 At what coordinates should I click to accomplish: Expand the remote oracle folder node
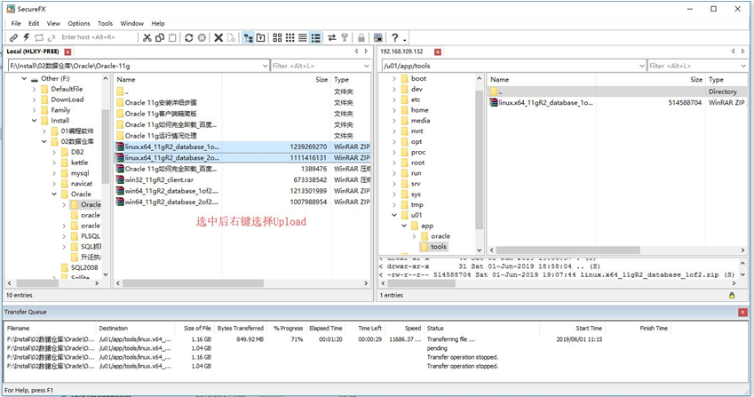pos(414,236)
